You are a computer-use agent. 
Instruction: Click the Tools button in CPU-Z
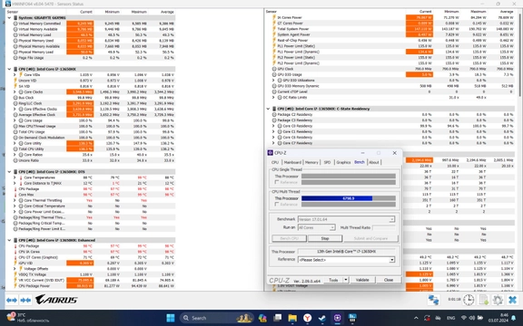click(333, 280)
